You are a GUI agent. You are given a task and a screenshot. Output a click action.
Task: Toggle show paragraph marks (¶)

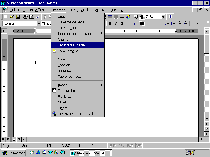141,17
